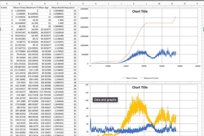Select column header B
The image size is (204, 136).
pos(19,4)
